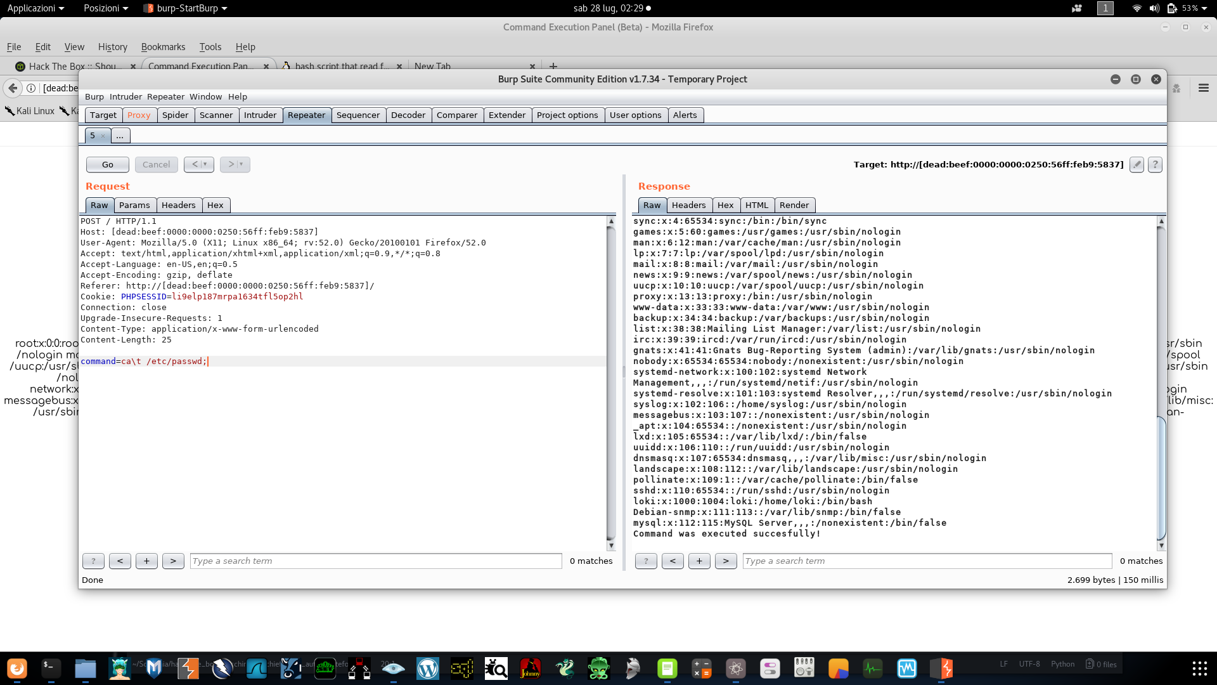The image size is (1217, 685).
Task: Open Repeater menu in Burp menu bar
Action: pyautogui.click(x=165, y=96)
